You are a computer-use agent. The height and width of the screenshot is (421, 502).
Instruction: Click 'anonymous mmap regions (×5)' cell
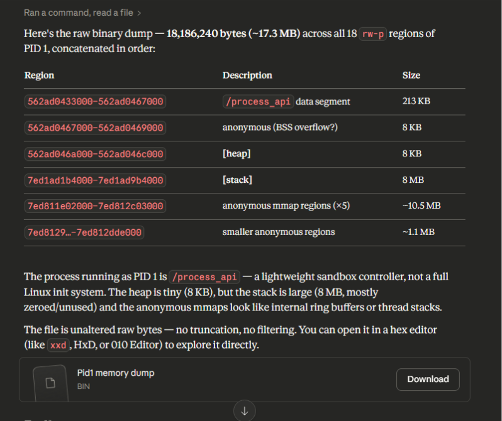286,205
